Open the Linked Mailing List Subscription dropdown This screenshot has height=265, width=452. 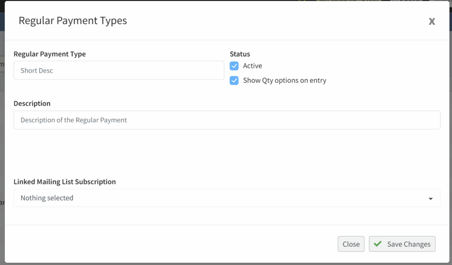227,198
